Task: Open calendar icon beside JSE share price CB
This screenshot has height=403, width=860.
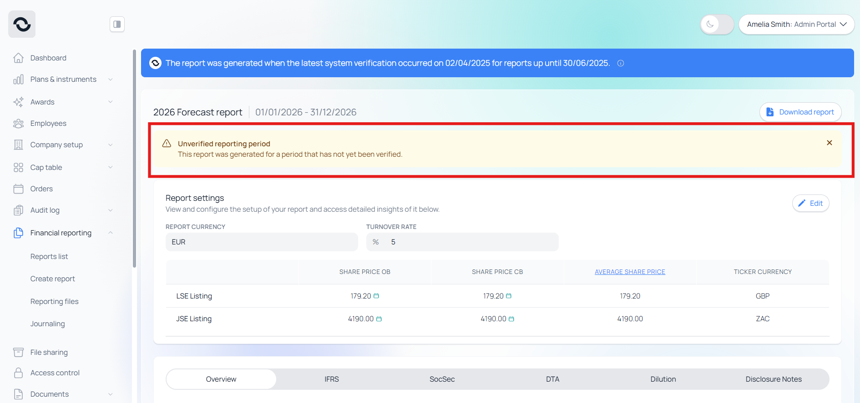Action: 511,319
